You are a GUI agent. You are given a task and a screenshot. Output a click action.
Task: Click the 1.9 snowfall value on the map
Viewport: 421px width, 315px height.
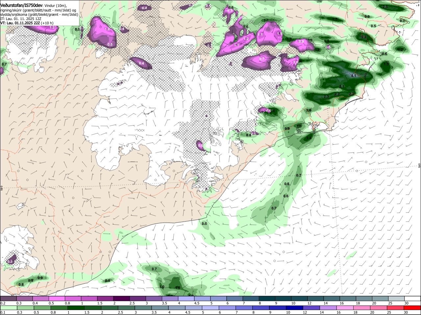coord(280,34)
